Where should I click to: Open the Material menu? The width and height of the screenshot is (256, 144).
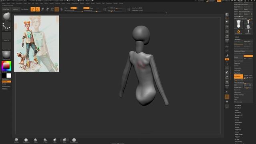(58, 3)
